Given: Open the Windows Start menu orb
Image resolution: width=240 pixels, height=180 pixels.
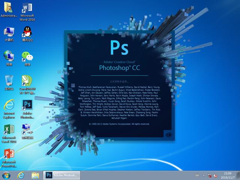Looking at the screenshot, I should pyautogui.click(x=6, y=175).
